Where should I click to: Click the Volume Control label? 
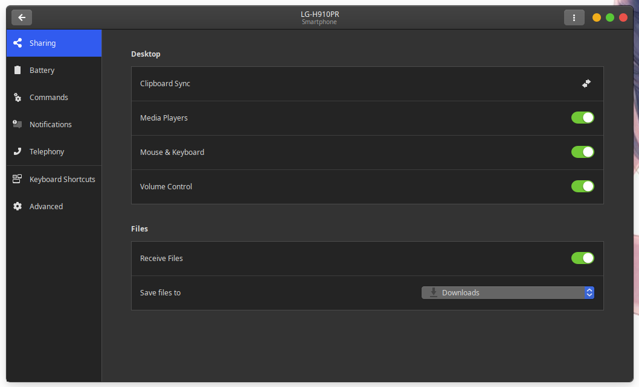pyautogui.click(x=166, y=186)
